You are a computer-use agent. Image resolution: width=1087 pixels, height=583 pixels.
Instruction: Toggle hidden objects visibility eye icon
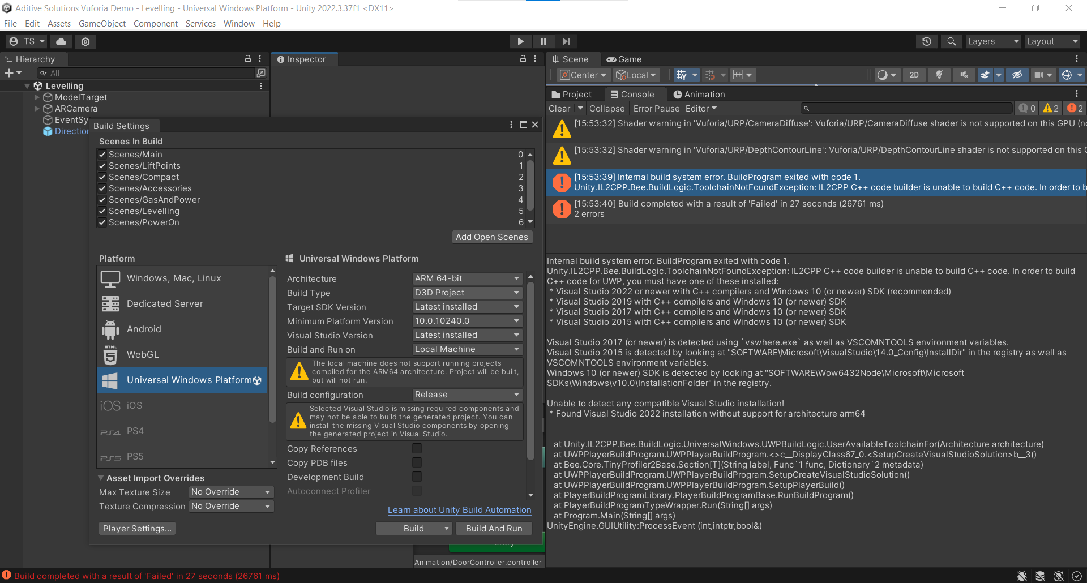tap(1017, 75)
